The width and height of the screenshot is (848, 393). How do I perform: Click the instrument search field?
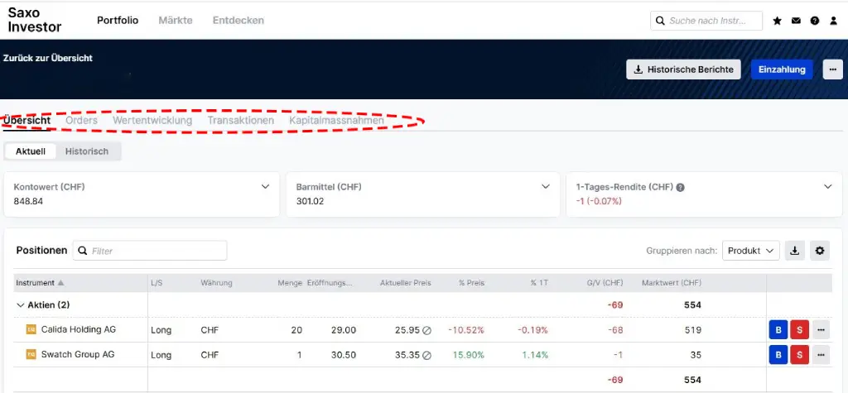[706, 21]
